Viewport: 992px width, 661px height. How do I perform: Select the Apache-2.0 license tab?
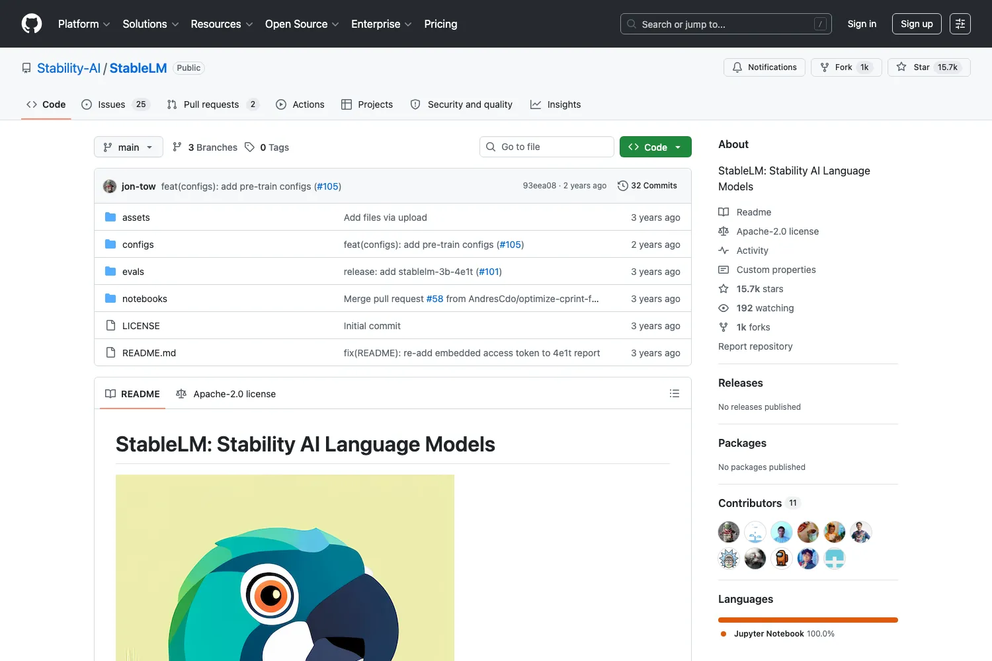[x=226, y=394]
